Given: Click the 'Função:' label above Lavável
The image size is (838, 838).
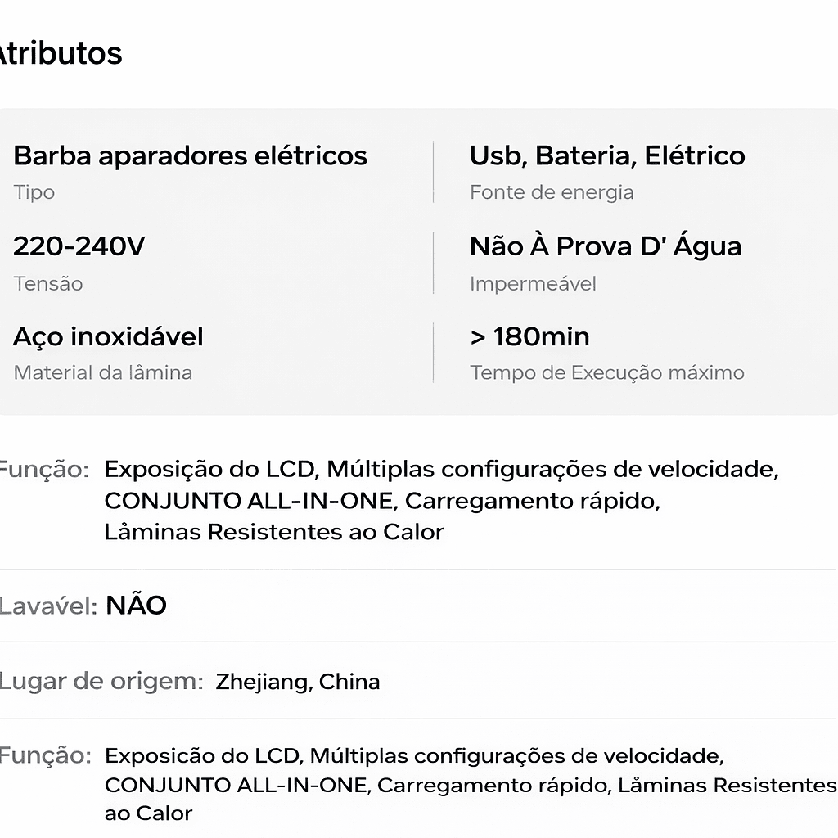Looking at the screenshot, I should (x=44, y=470).
